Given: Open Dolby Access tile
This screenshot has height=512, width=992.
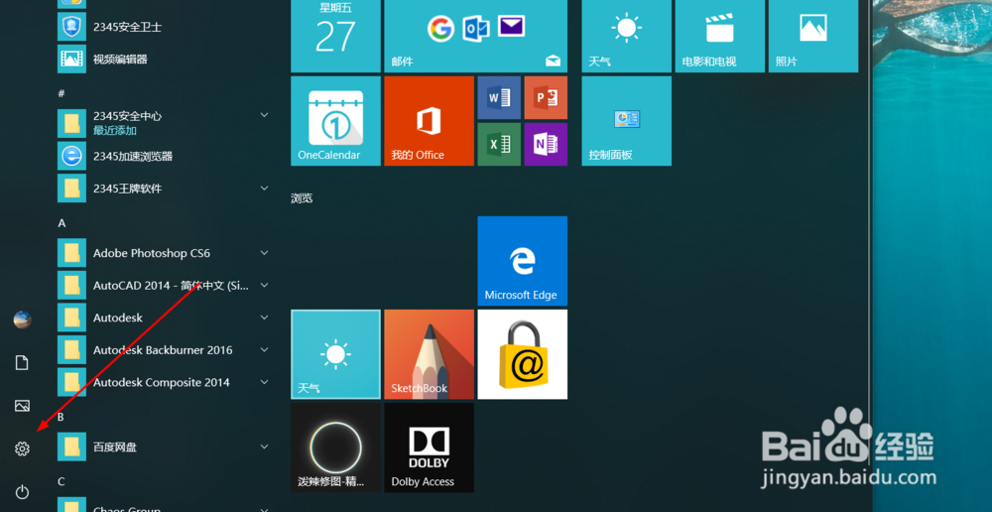Looking at the screenshot, I should tap(429, 448).
